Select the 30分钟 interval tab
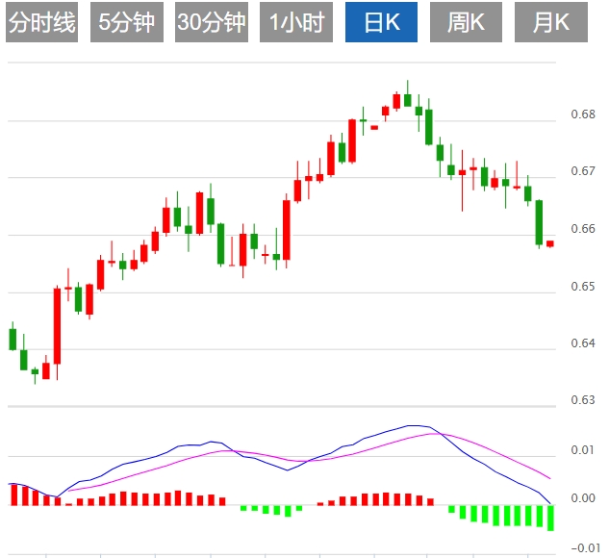609x558 pixels. pos(212,22)
